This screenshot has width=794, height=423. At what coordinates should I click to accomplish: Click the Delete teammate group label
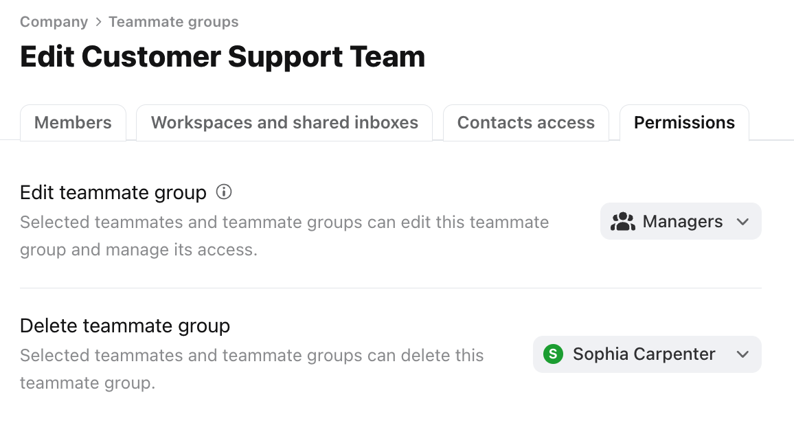(125, 325)
